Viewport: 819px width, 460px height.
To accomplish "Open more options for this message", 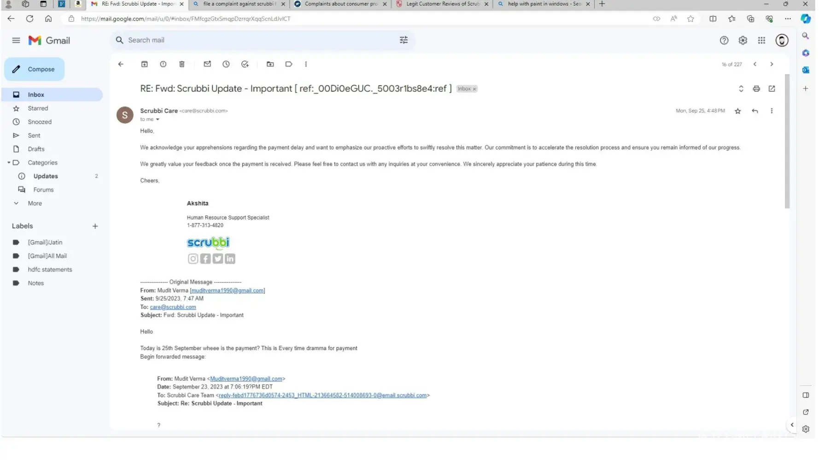I will 772,111.
